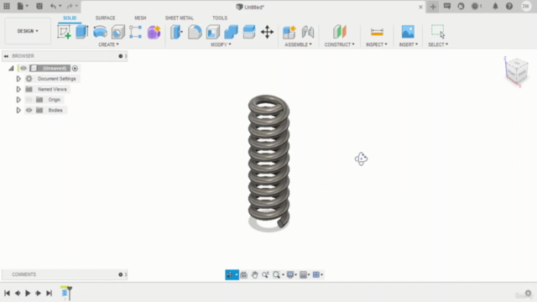Viewport: 537px width, 302px height.
Task: Select the Joint tool
Action: pos(308,32)
